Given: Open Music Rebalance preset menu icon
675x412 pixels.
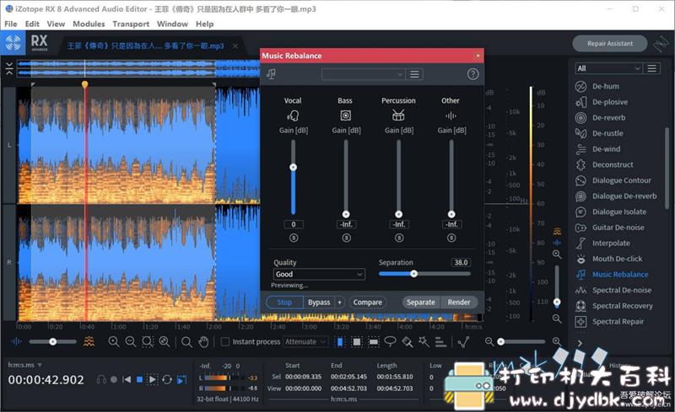Looking at the screenshot, I should pos(414,74).
